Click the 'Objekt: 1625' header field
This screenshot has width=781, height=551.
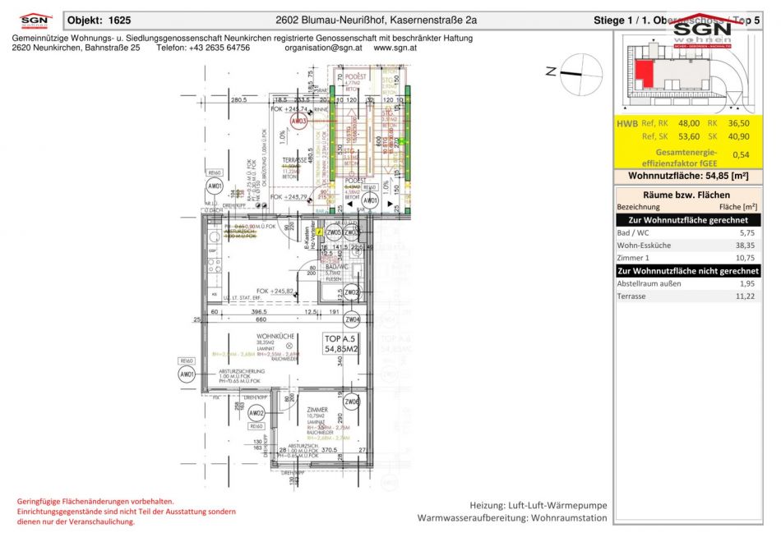click(x=99, y=20)
